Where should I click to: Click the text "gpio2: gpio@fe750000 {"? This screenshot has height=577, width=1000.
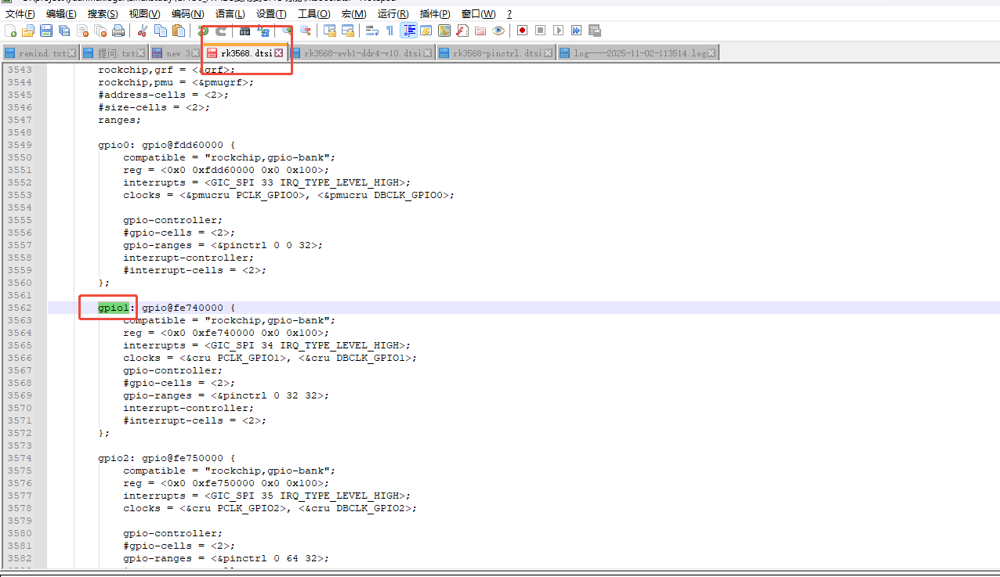(x=166, y=458)
